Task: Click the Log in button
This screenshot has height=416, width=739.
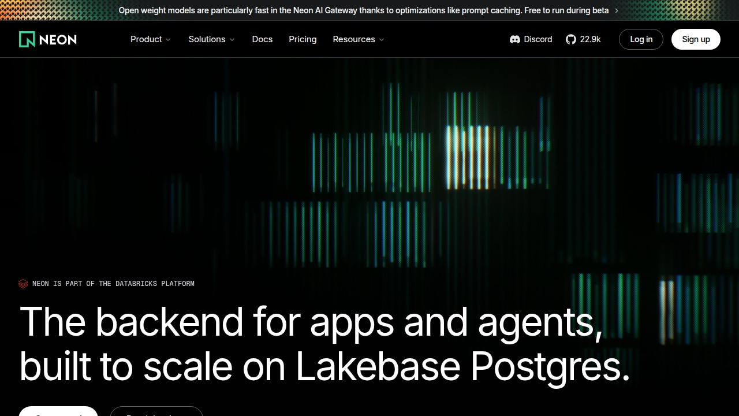Action: pyautogui.click(x=641, y=39)
